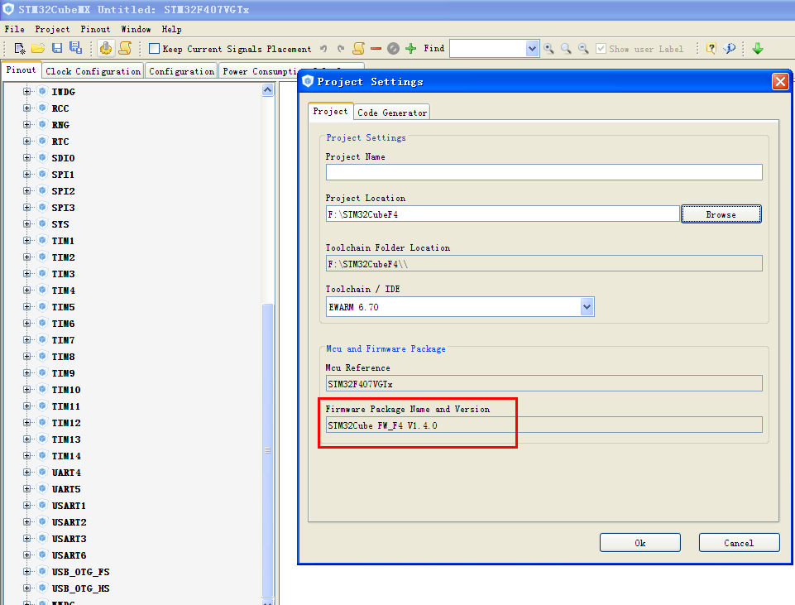Expand the UART4 tree node

coord(26,472)
